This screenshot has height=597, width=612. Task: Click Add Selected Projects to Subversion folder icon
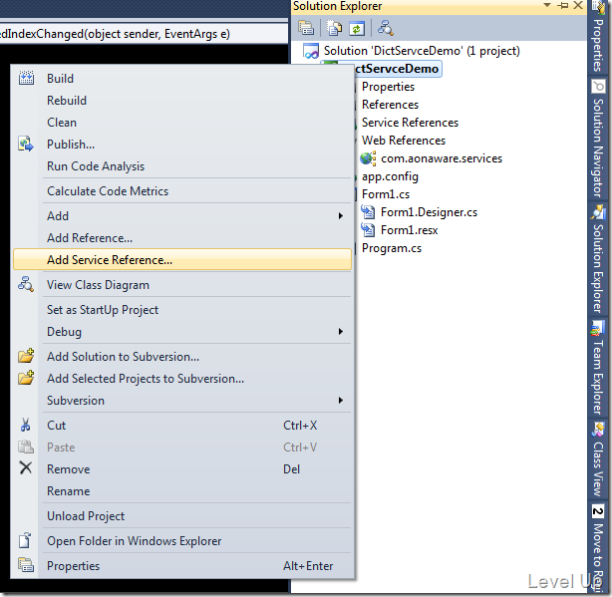click(x=26, y=378)
